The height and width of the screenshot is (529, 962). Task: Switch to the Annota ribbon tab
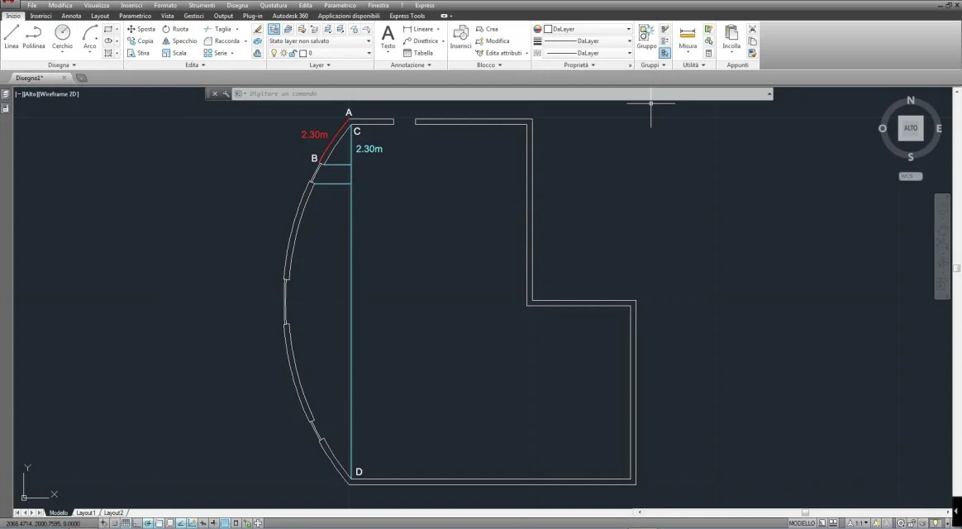(x=71, y=16)
